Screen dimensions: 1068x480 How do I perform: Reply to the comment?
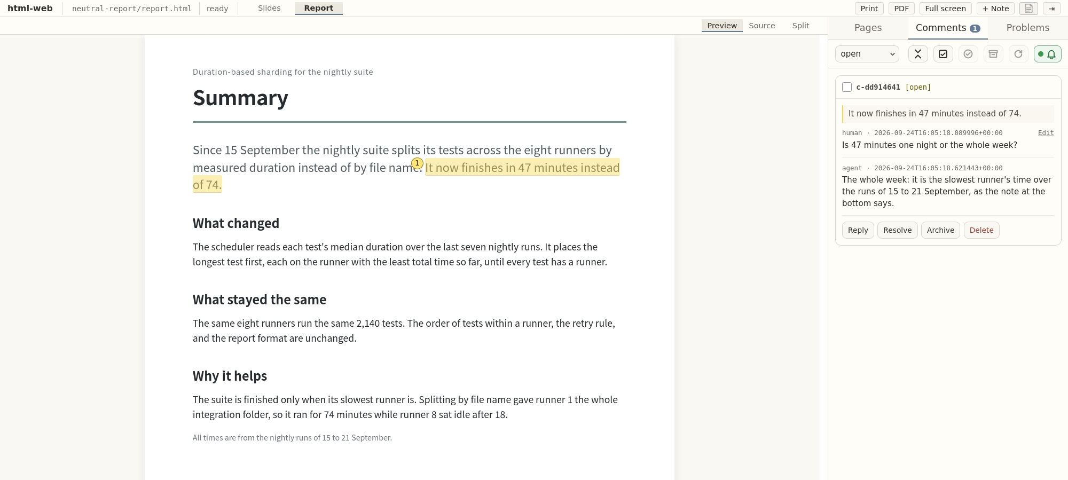coord(858,230)
